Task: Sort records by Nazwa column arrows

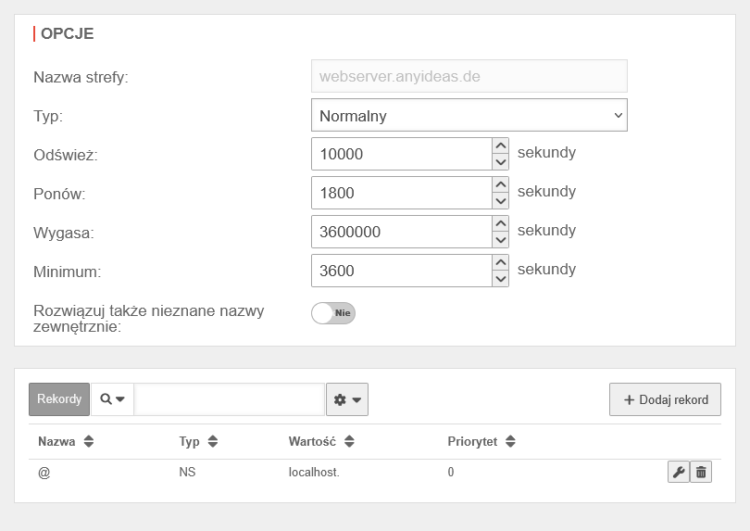Action: point(89,441)
